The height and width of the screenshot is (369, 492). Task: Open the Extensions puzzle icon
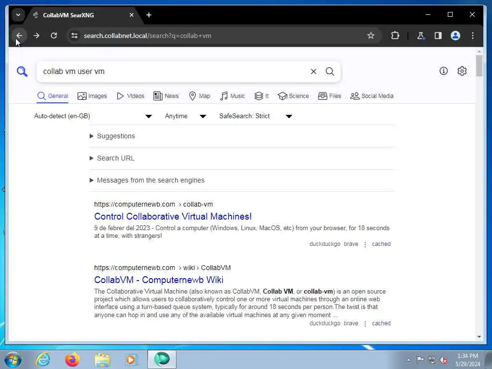point(395,36)
